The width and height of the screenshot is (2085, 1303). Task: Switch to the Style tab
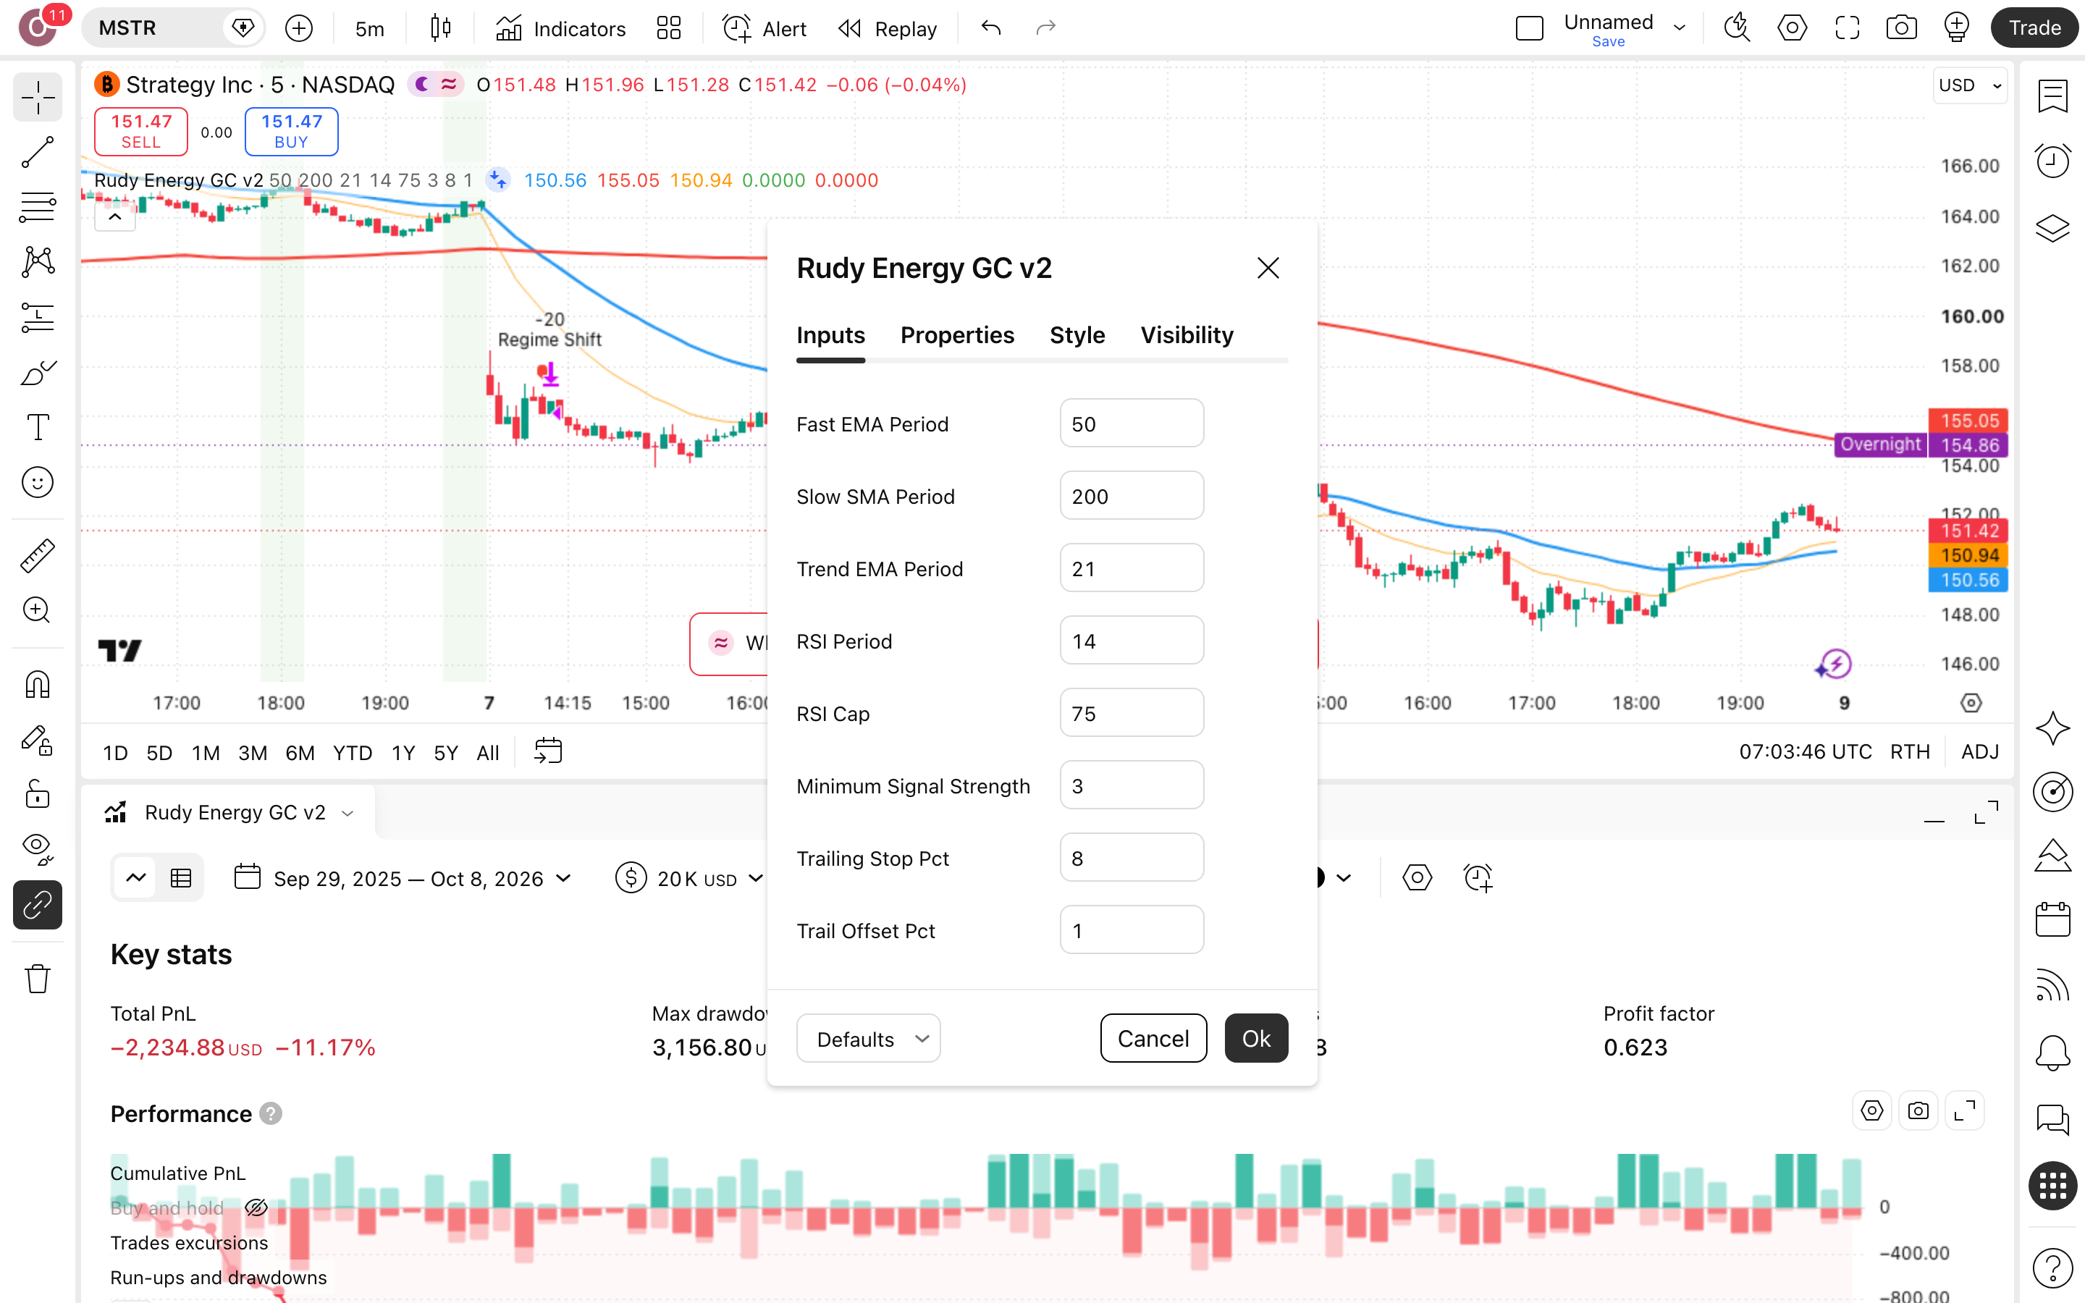click(x=1077, y=334)
